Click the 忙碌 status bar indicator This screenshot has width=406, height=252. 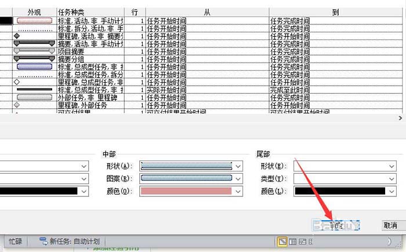point(15,242)
